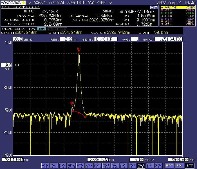Select trace A:WRITE /DSP

pyautogui.click(x=178, y=7)
